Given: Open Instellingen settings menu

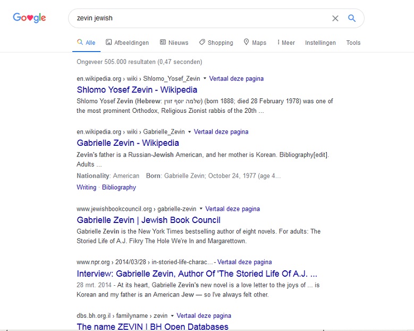Looking at the screenshot, I should [x=320, y=43].
